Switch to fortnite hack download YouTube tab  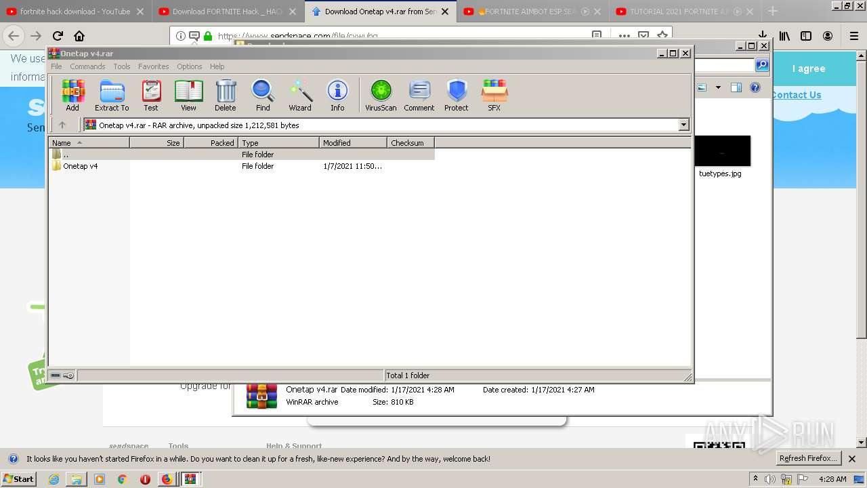coord(75,12)
